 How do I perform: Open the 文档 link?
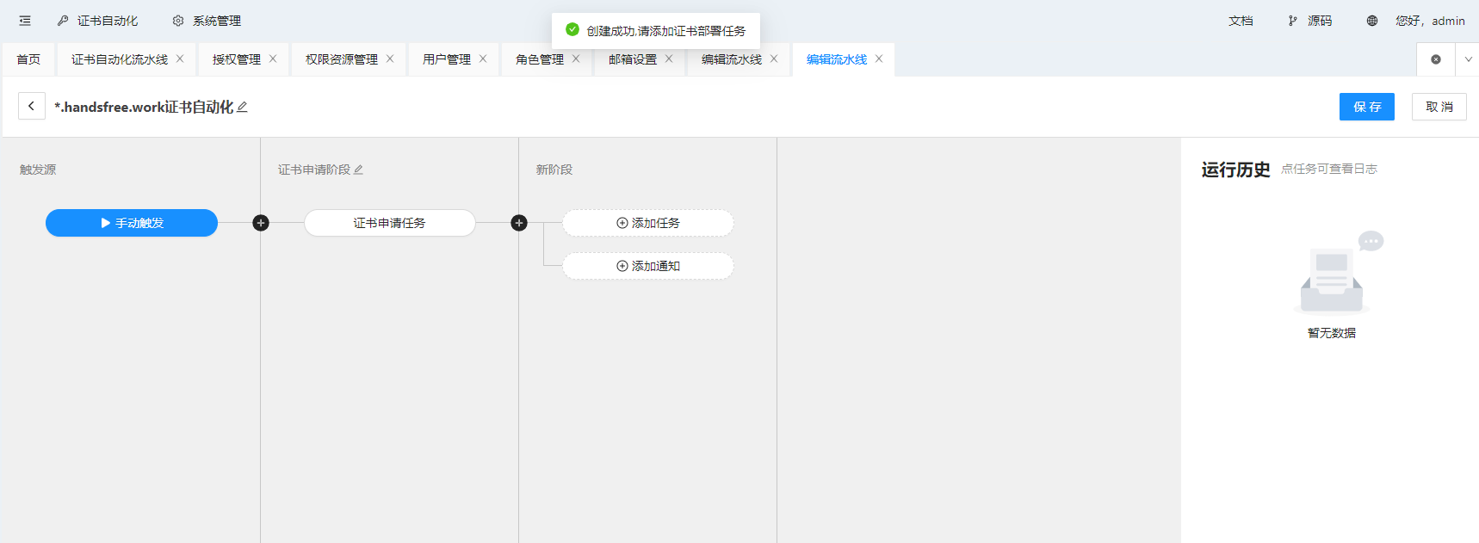[1241, 21]
